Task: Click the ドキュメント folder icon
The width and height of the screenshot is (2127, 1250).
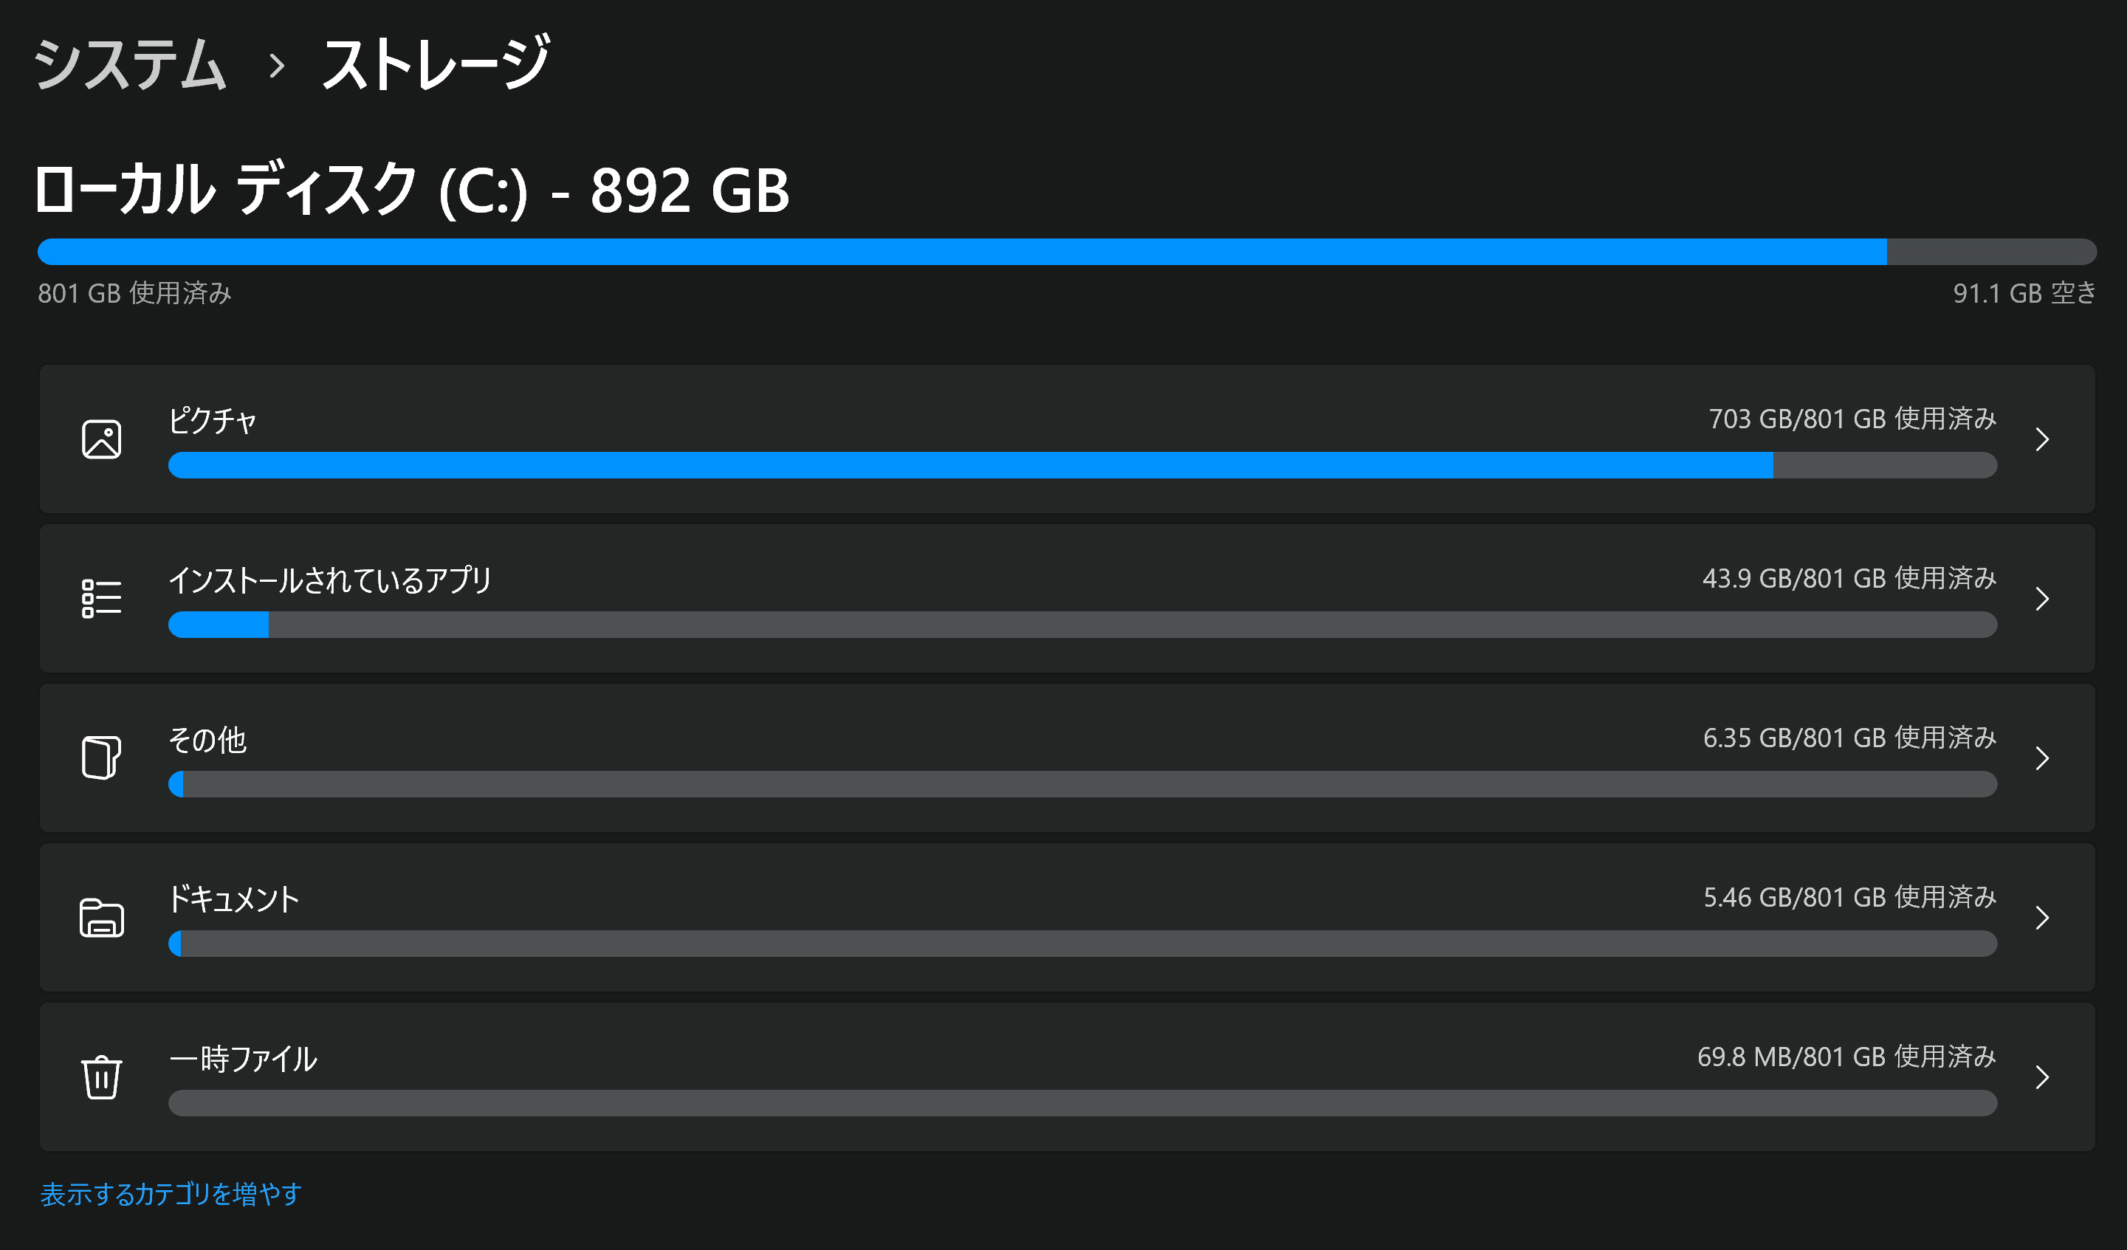Action: tap(101, 918)
